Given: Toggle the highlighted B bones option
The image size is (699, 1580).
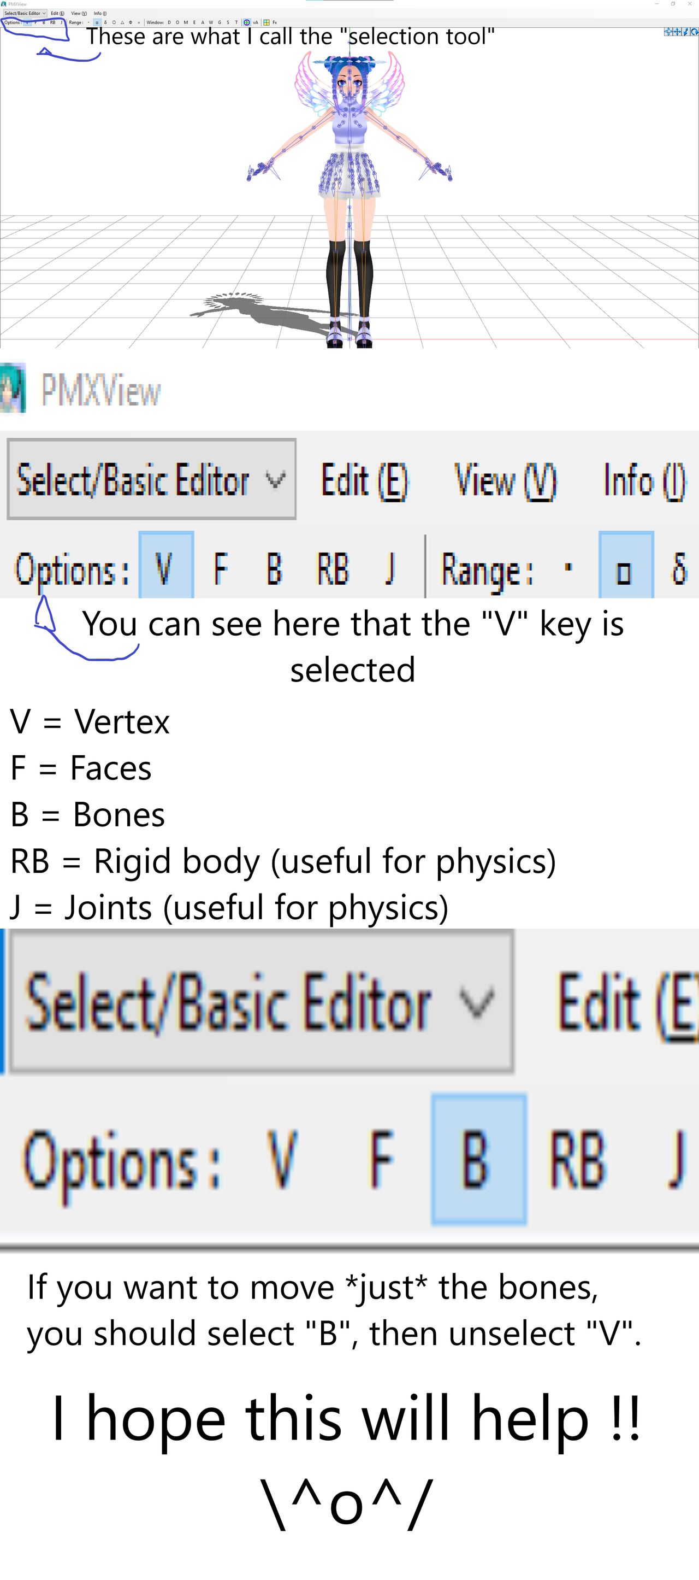Looking at the screenshot, I should (478, 1159).
